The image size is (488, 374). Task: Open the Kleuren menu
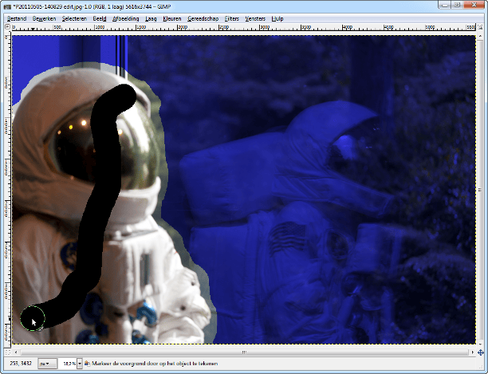point(171,18)
